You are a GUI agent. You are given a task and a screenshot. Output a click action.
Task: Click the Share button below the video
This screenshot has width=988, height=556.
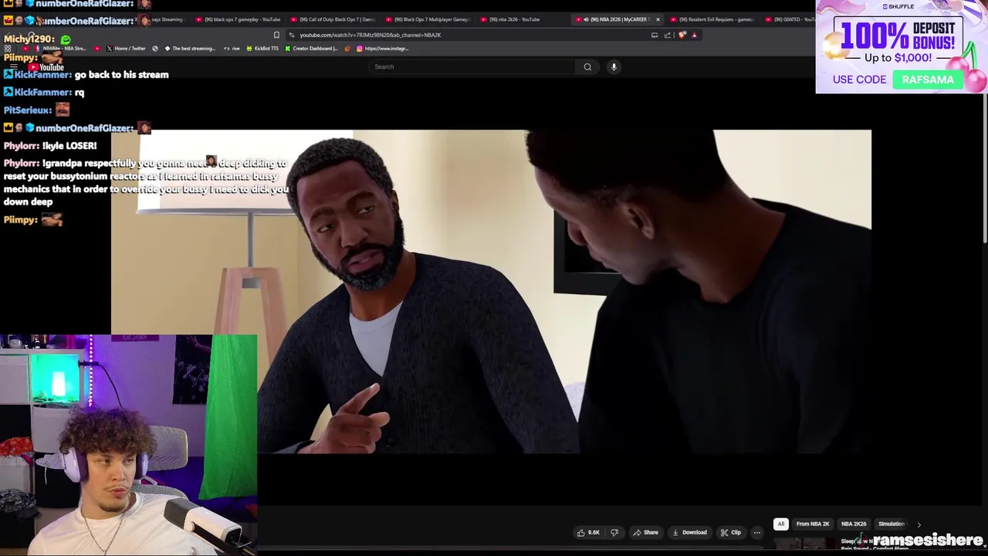[x=645, y=533]
